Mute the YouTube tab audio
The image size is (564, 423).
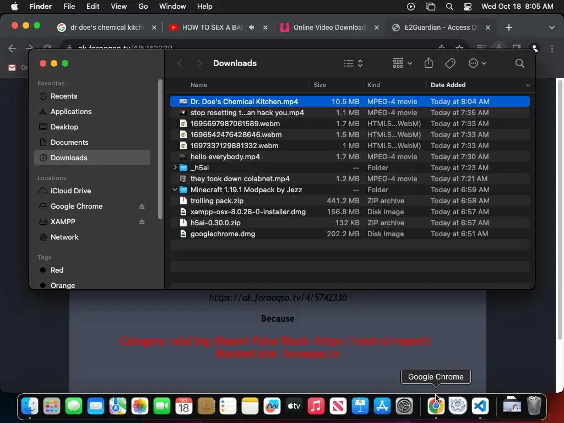coord(251,28)
